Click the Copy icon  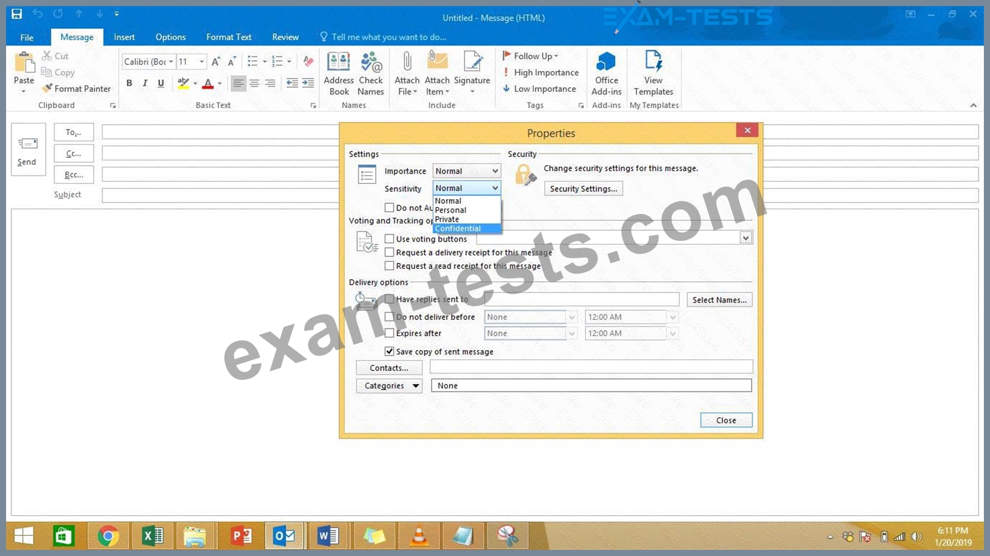click(x=46, y=72)
